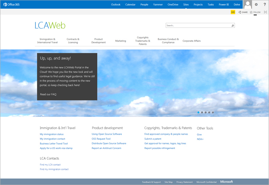Open Corporate Affairs nav item

point(191,41)
